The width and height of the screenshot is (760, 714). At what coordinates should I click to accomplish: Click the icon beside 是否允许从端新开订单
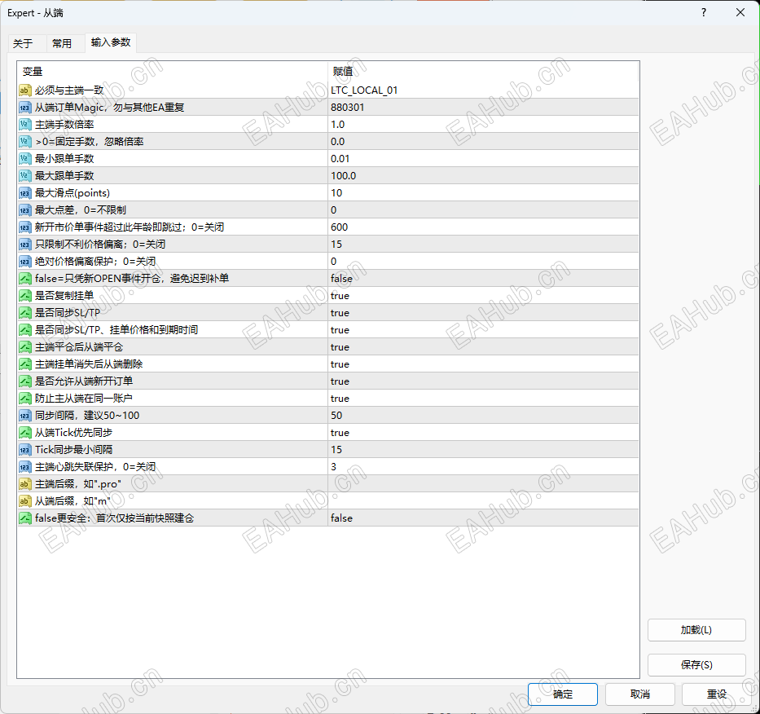(25, 381)
